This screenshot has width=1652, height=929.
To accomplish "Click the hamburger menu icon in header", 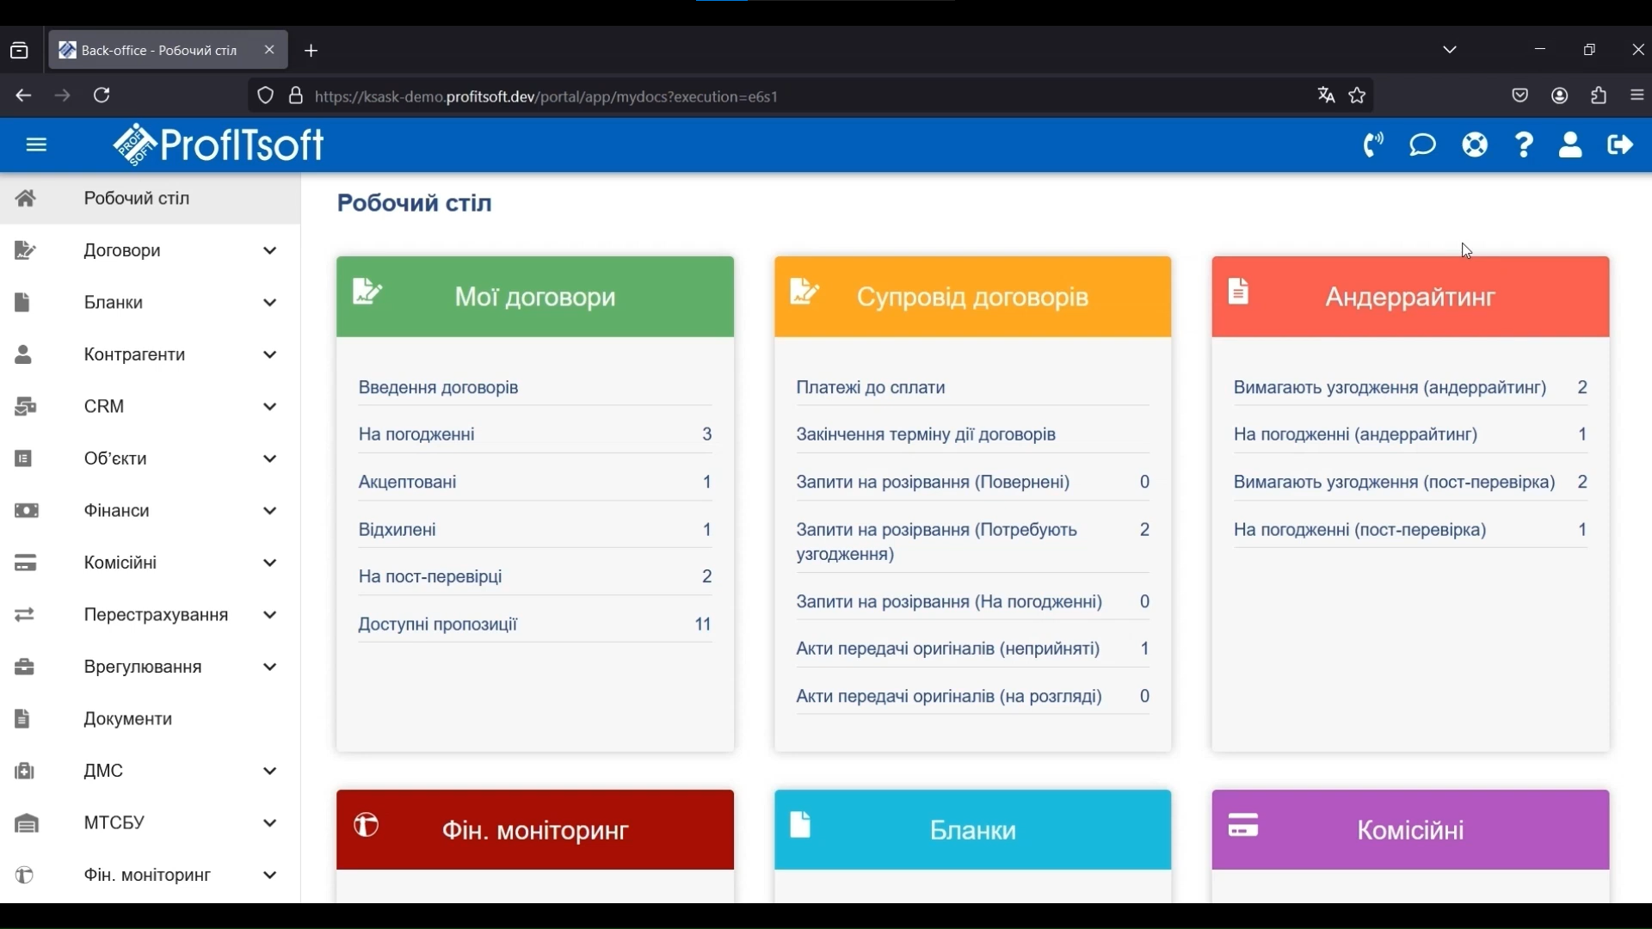I will pyautogui.click(x=36, y=145).
